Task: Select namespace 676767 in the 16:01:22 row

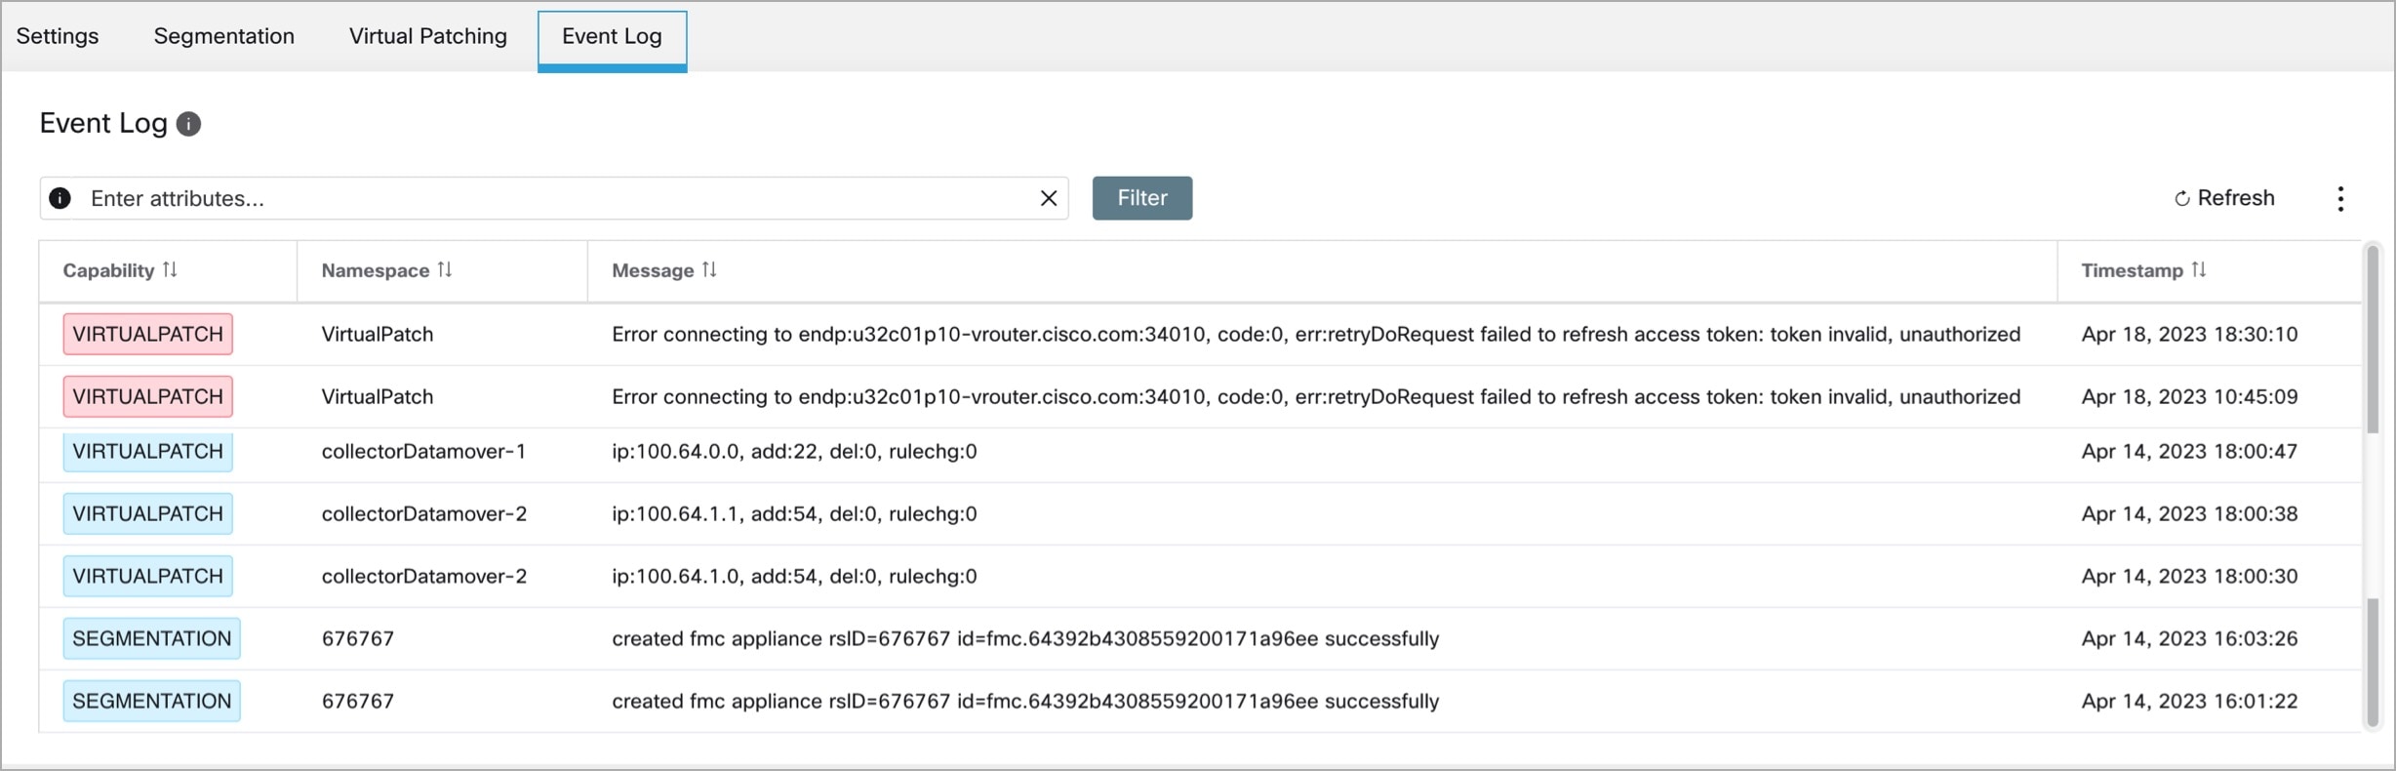Action: [x=358, y=701]
